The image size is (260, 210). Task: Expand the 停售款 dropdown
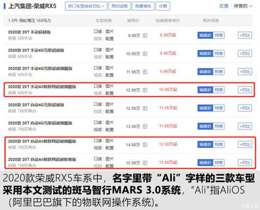click(243, 6)
